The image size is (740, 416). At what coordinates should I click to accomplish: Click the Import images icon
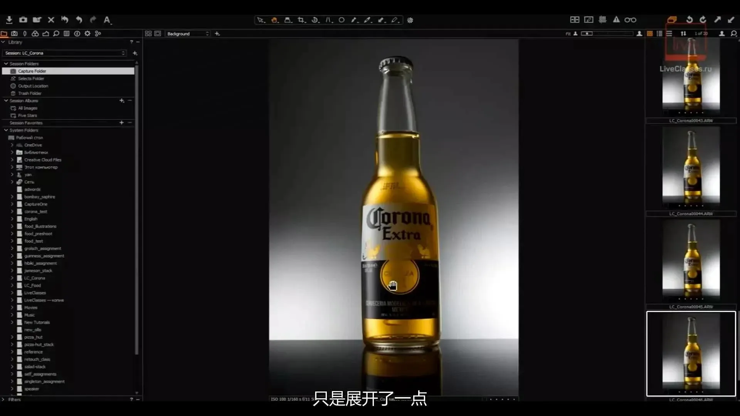tap(9, 20)
